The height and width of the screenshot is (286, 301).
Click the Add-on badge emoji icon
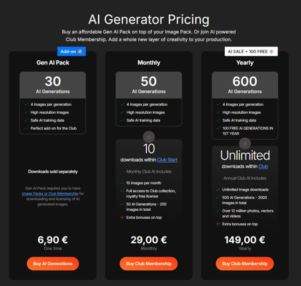tap(80, 51)
